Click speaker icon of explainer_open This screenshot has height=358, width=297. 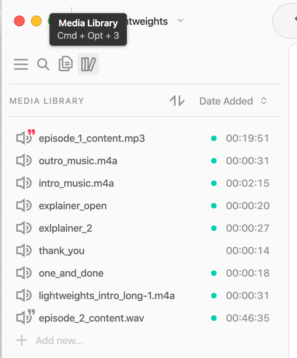(x=24, y=206)
